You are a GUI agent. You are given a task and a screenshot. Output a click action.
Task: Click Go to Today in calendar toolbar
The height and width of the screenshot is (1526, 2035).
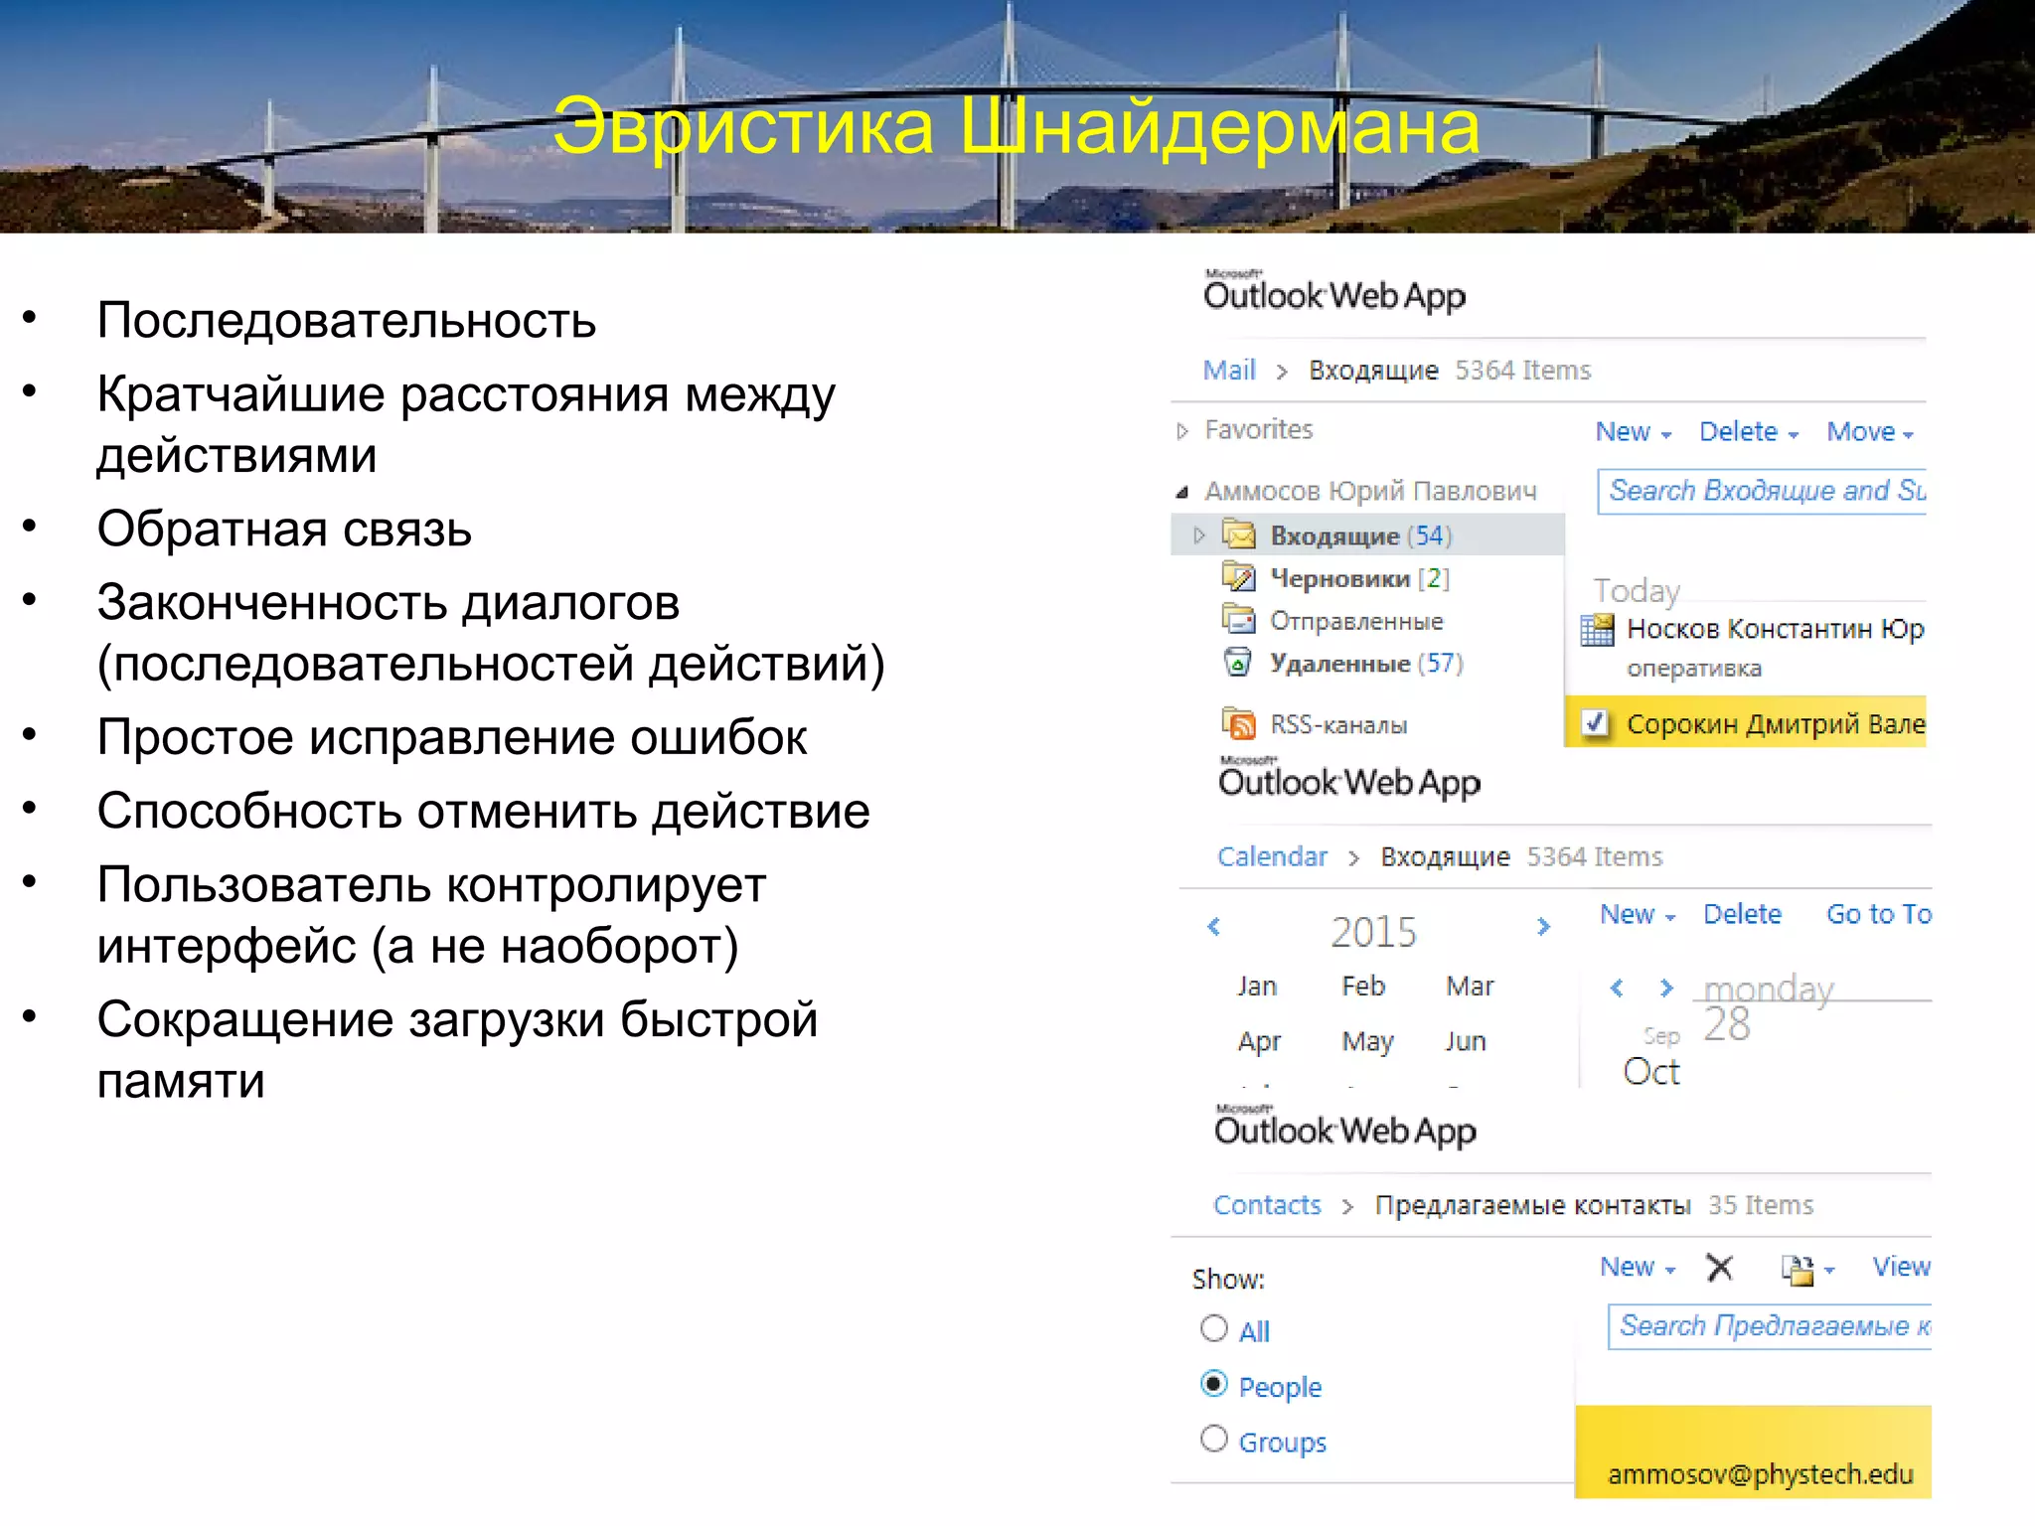(1877, 914)
